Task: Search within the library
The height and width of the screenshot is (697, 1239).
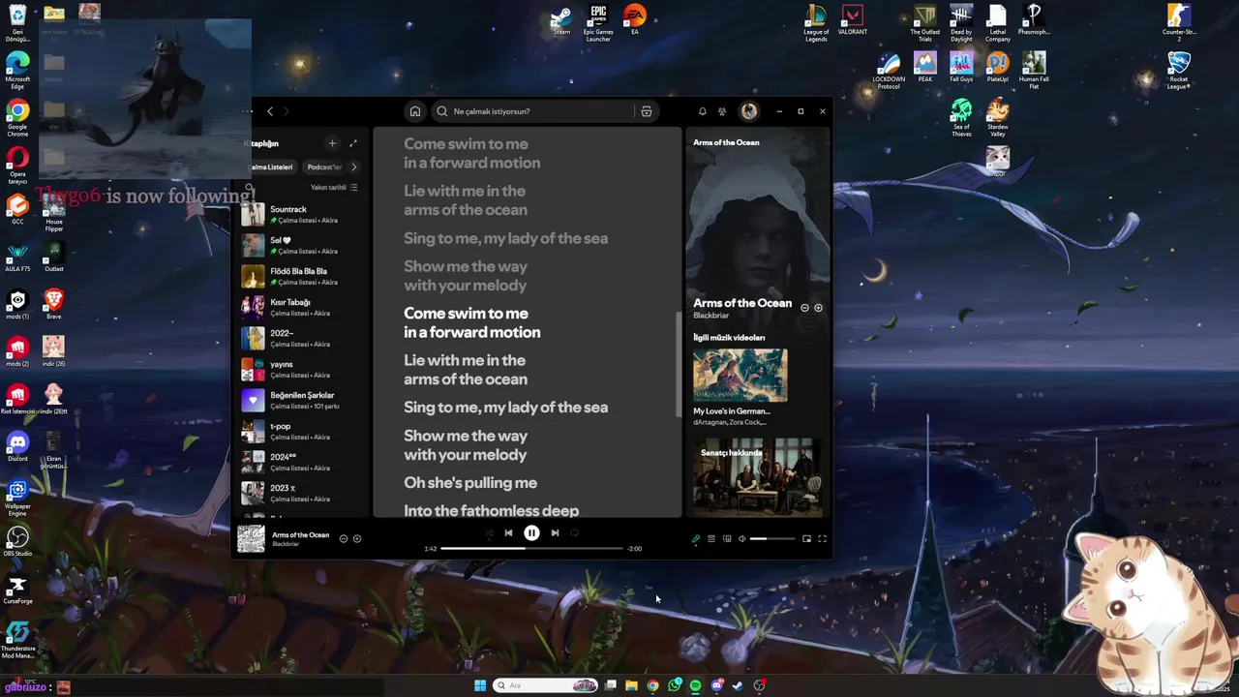Action: pos(250,188)
